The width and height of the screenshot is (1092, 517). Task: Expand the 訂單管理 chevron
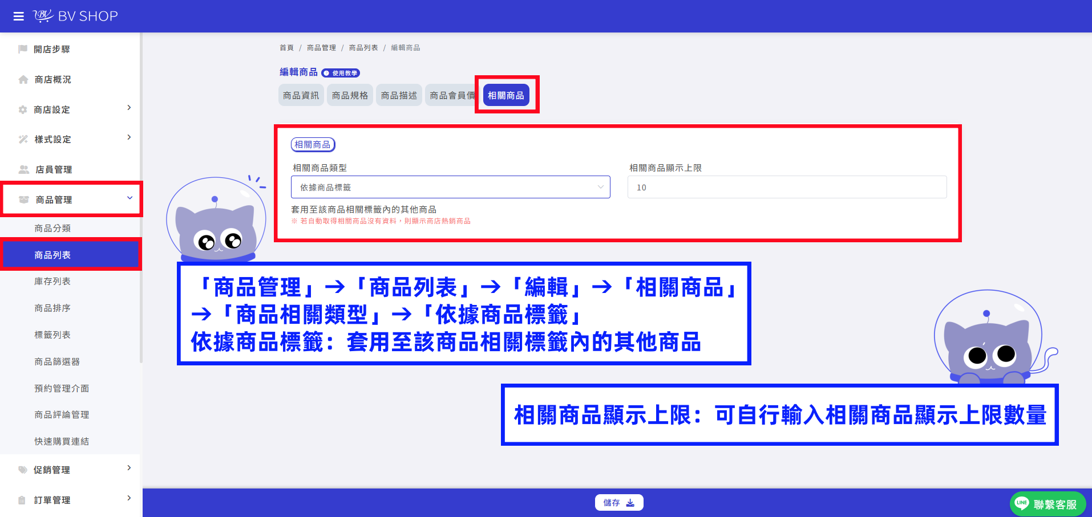pyautogui.click(x=129, y=498)
